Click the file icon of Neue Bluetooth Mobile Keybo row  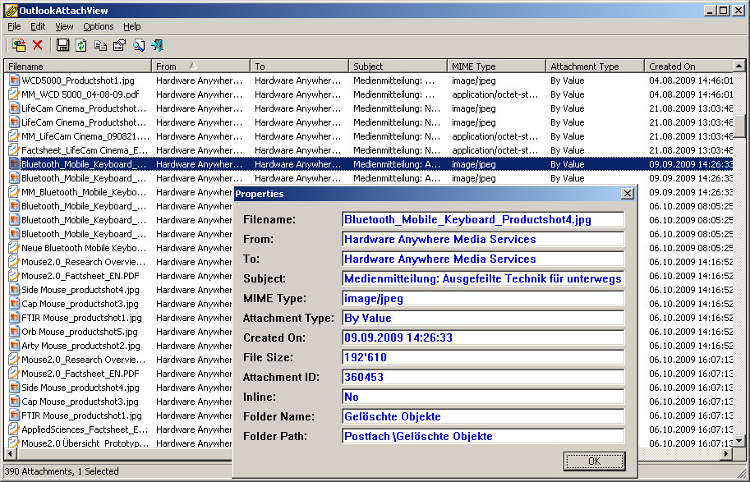point(14,248)
